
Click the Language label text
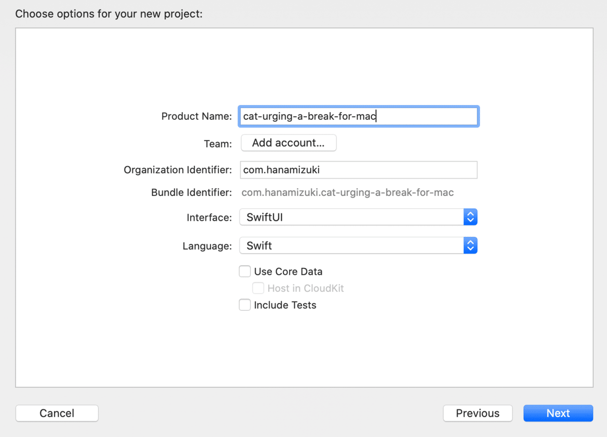click(207, 247)
